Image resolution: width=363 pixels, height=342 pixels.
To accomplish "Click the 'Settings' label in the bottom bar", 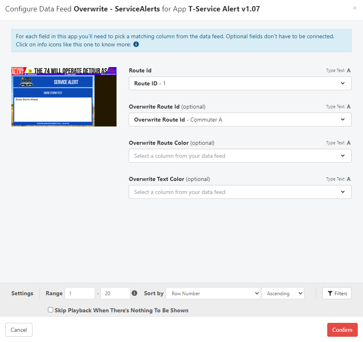I will pyautogui.click(x=22, y=293).
